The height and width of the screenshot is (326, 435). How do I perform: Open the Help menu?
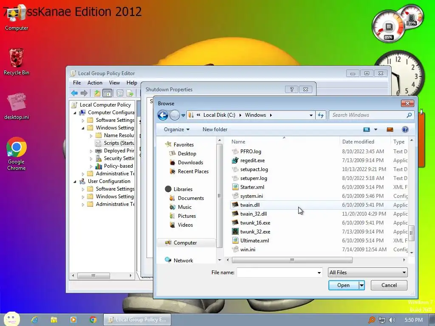(132, 83)
